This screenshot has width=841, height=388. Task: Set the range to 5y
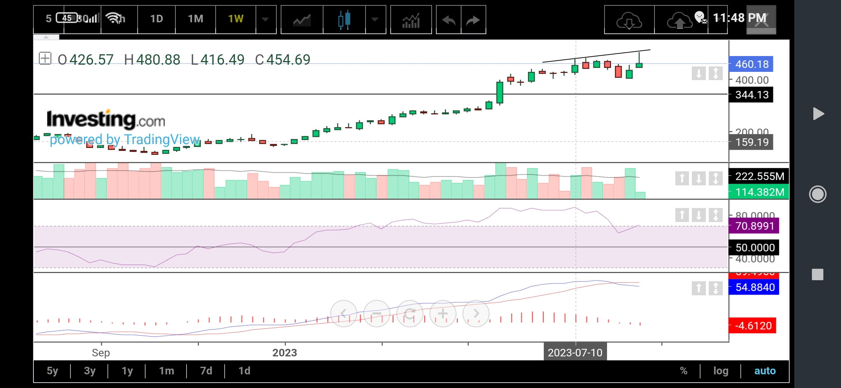(52, 371)
